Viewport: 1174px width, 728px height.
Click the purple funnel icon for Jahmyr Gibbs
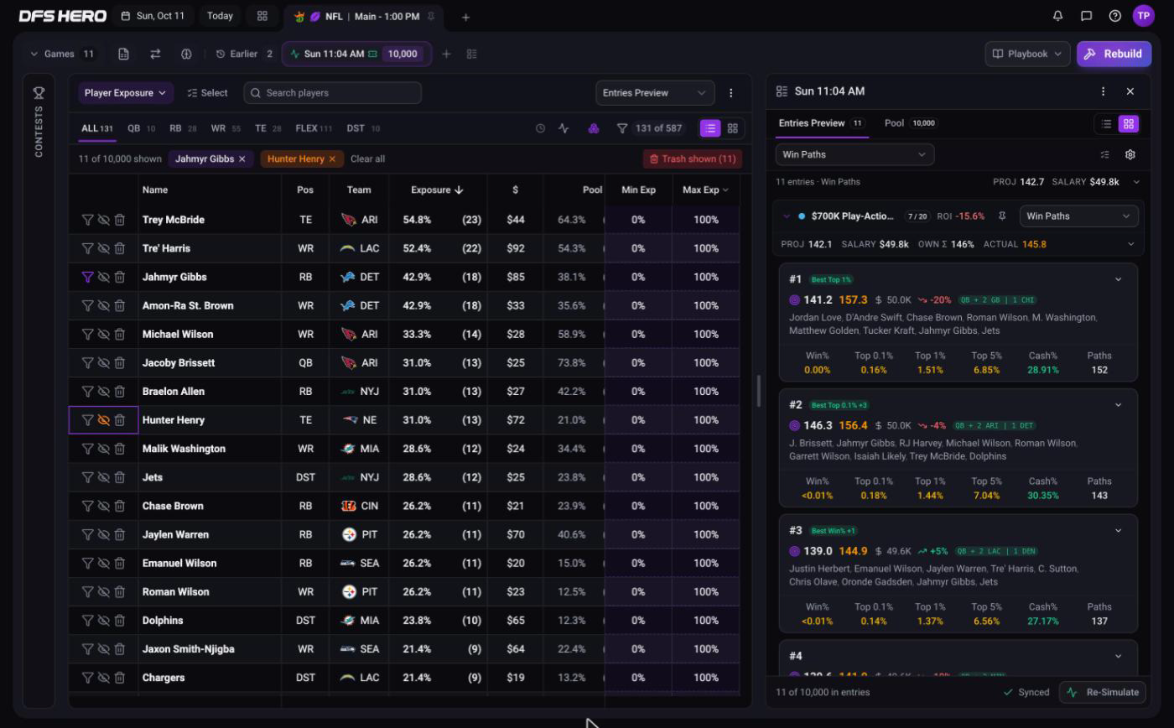[87, 277]
